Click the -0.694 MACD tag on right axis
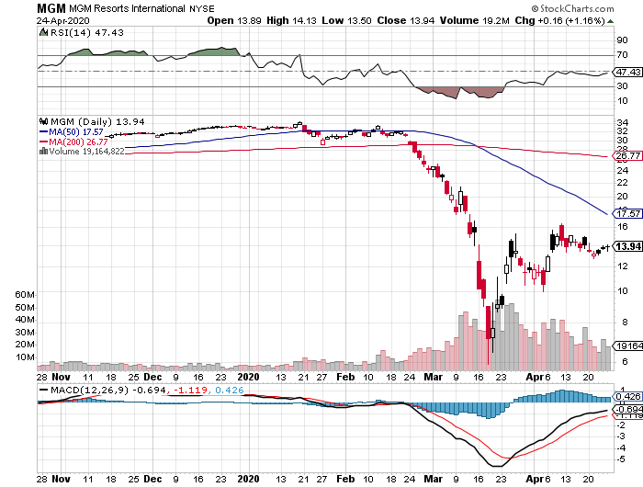This screenshot has width=643, height=487. pos(627,409)
